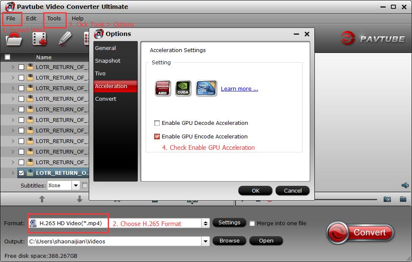Click the preview seek bar
This screenshot has height=262, width=412.
click(x=346, y=199)
